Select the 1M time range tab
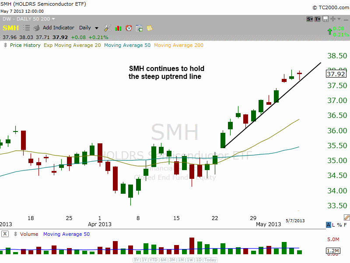Viewport: 350px width, 263px height. pyautogui.click(x=181, y=260)
